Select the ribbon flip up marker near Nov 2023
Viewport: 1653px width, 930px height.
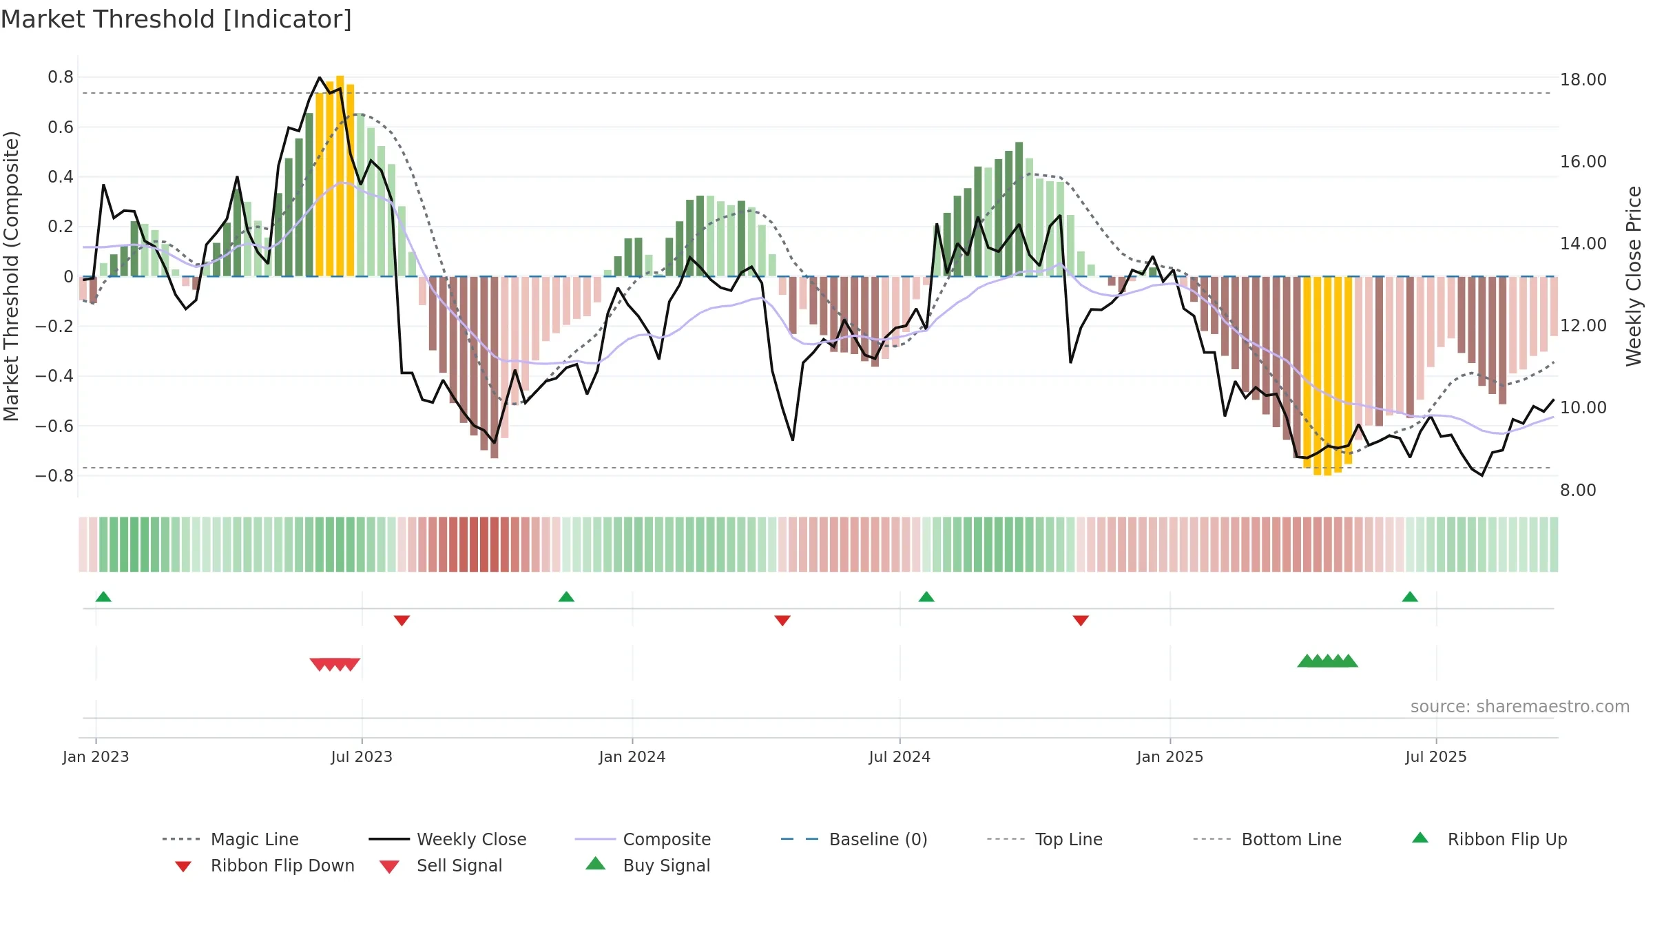566,597
